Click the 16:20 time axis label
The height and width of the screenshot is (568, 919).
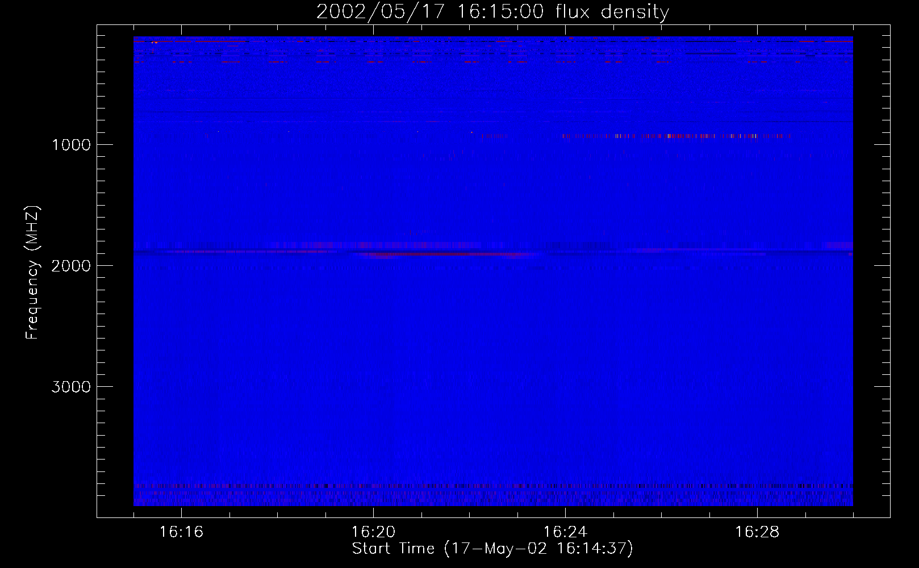373,532
